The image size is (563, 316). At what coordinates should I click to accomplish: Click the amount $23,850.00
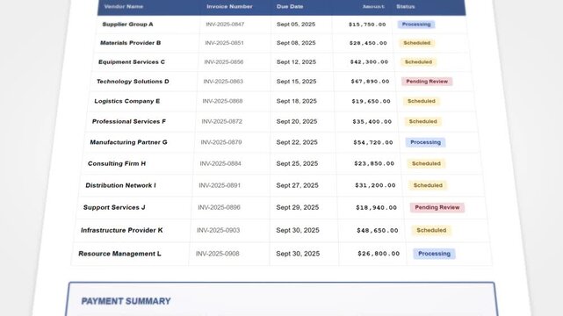(x=374, y=163)
